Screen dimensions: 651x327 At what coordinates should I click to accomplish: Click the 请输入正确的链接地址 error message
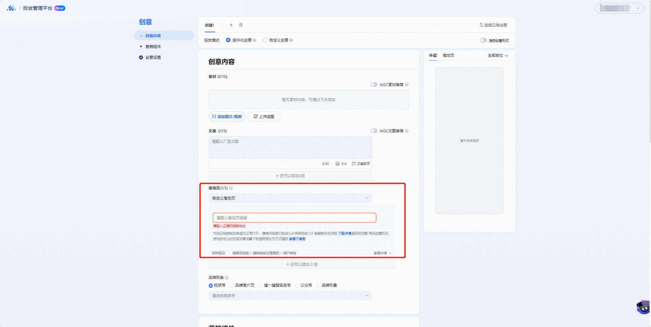[229, 226]
